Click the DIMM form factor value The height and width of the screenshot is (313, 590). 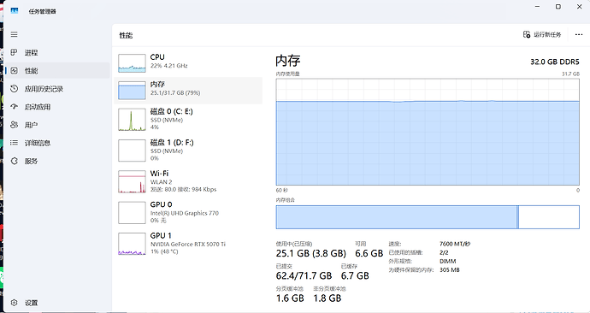click(x=448, y=261)
